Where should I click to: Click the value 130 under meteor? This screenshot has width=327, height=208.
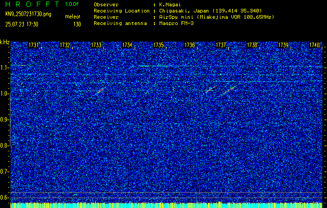click(77, 24)
